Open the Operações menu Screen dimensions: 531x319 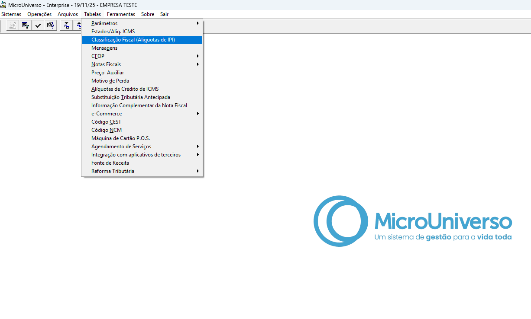coord(39,14)
